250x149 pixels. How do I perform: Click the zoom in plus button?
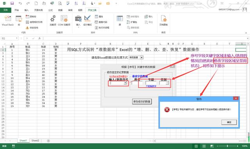click(237, 146)
